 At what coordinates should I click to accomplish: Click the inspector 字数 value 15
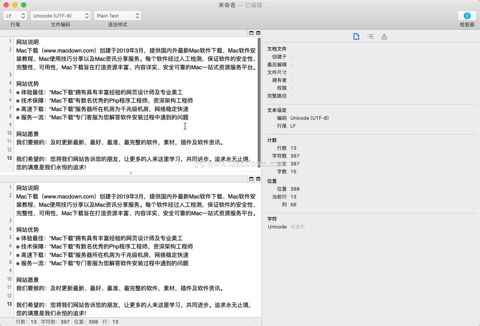click(x=293, y=172)
